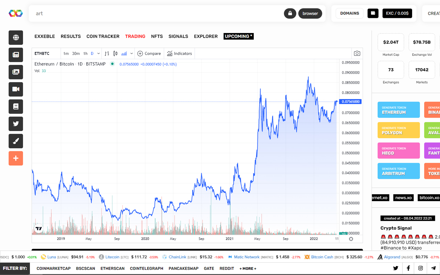Open the globe sidebar icon
This screenshot has height=275, width=440.
point(16,37)
